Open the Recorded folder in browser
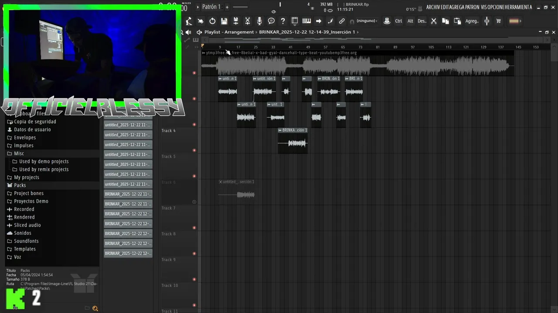Image resolution: width=558 pixels, height=313 pixels. click(x=24, y=209)
